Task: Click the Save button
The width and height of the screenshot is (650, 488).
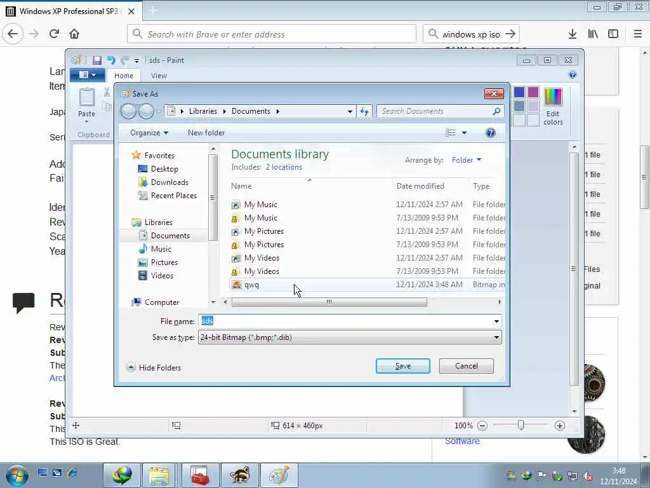Action: point(403,366)
